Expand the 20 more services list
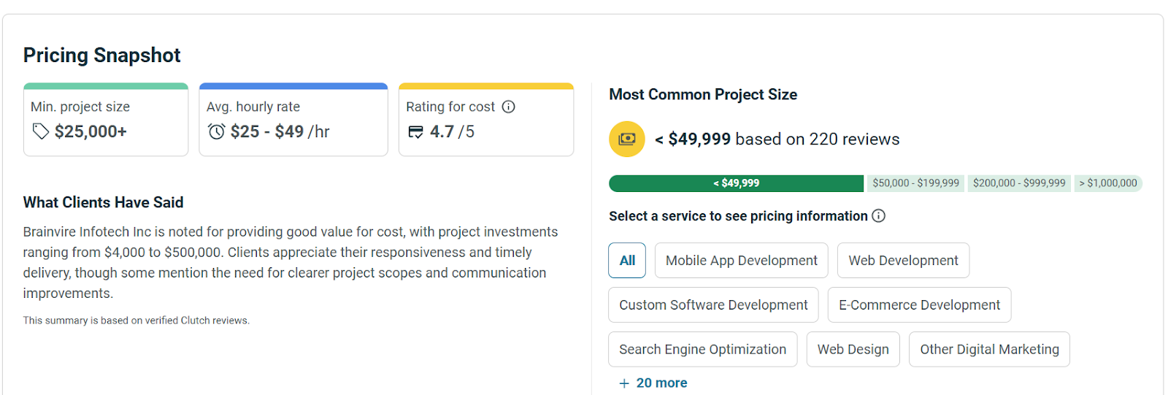The image size is (1168, 395). [661, 383]
